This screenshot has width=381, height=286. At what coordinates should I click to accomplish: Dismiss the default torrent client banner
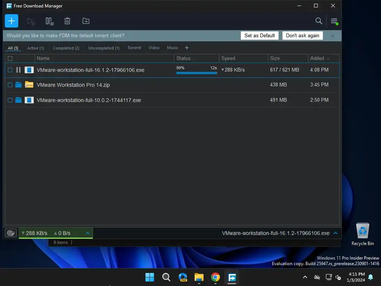click(333, 36)
